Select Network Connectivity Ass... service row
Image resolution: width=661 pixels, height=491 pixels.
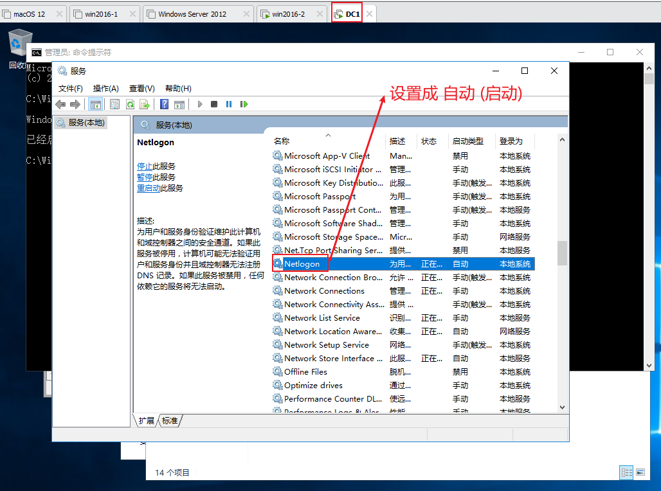tap(403, 304)
